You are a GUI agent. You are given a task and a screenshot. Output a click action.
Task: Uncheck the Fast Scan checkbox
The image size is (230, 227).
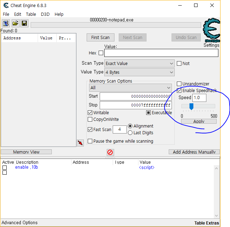[90, 129]
